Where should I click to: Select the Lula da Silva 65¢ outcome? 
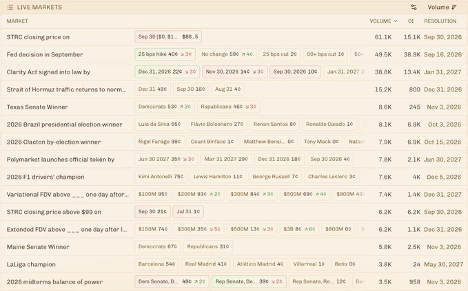[159, 125]
